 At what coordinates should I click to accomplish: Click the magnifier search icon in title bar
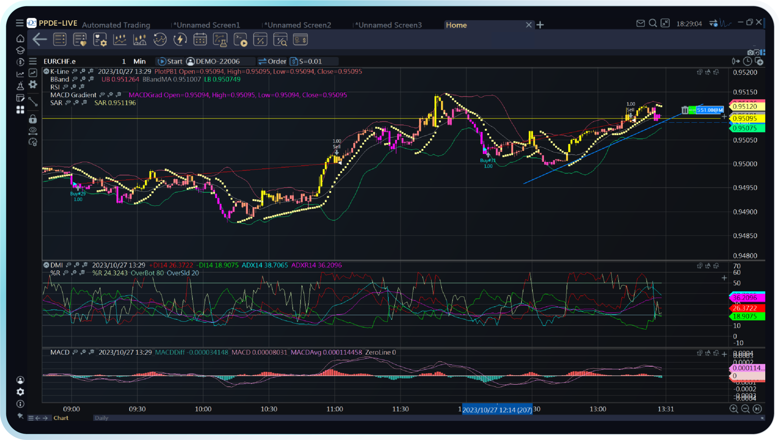(x=653, y=24)
